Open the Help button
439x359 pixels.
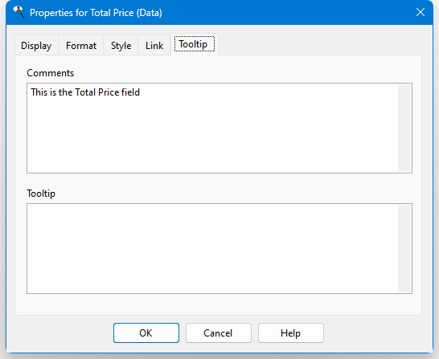(291, 333)
